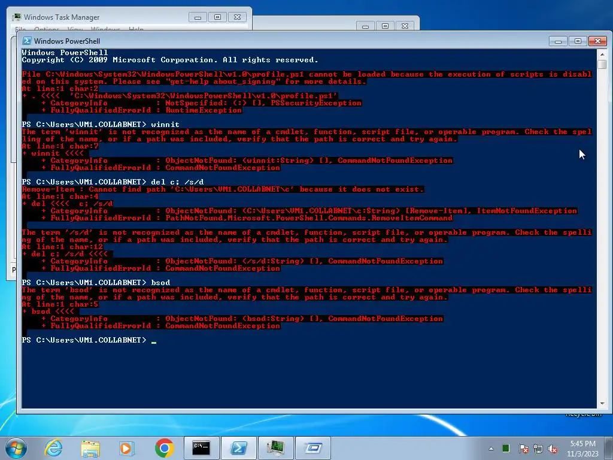Screen dimensions: 613x460
Task: Click the Remove-Item cannot find path error
Action: [x=223, y=189]
